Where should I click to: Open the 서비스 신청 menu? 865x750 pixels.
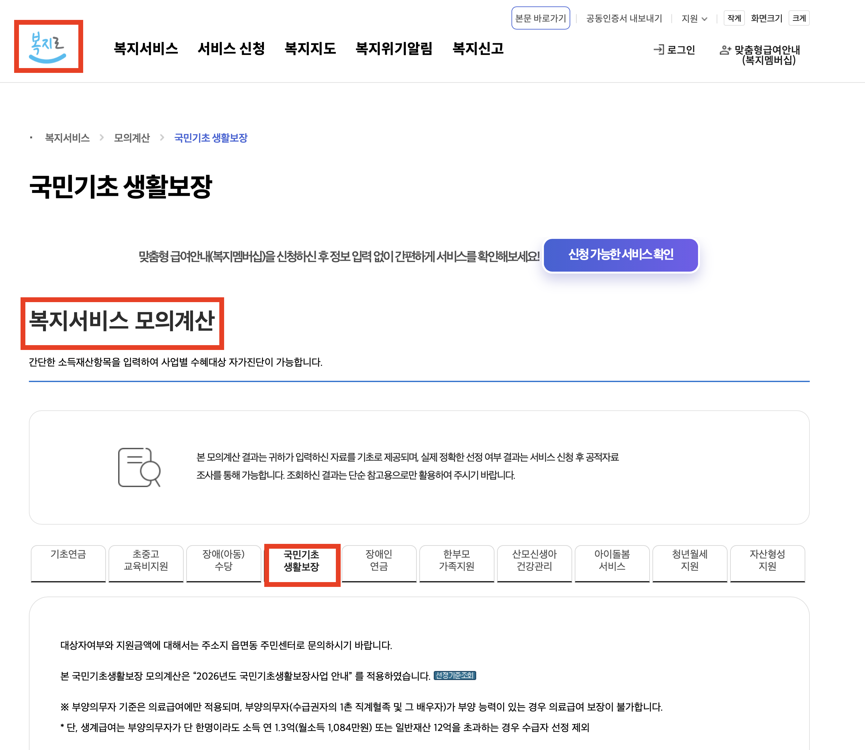click(231, 48)
